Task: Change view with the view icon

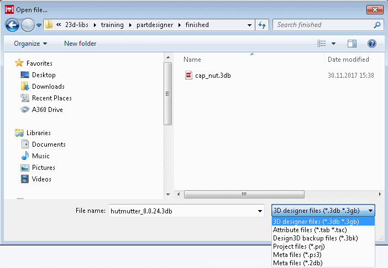Action: click(x=322, y=44)
